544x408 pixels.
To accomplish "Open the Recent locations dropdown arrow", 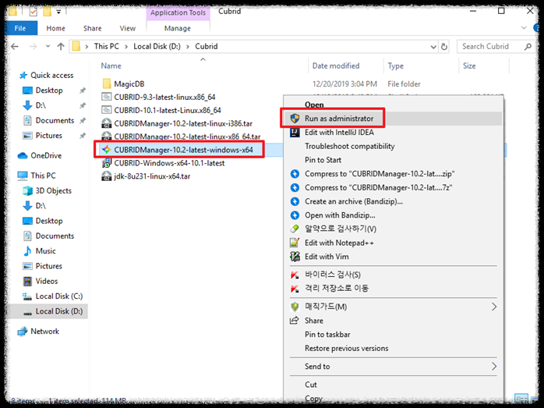I will 48,46.
